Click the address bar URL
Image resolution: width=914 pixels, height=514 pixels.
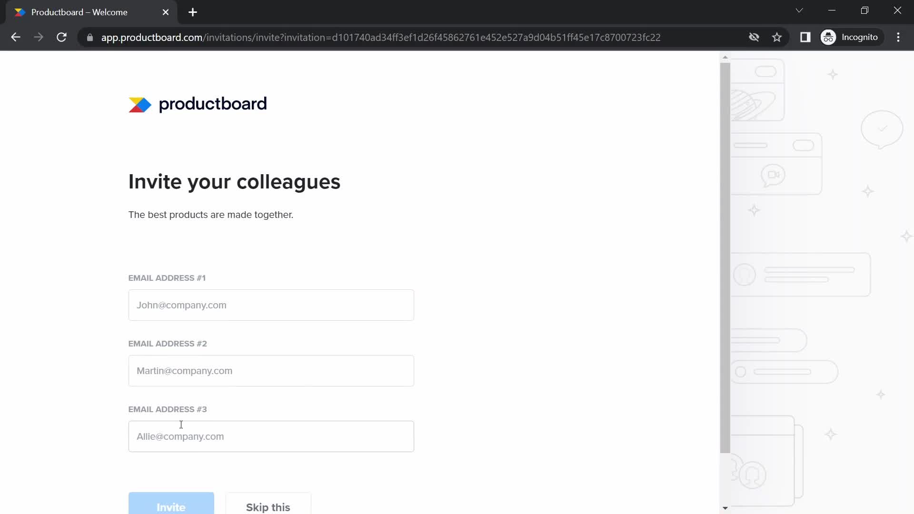[x=380, y=37]
